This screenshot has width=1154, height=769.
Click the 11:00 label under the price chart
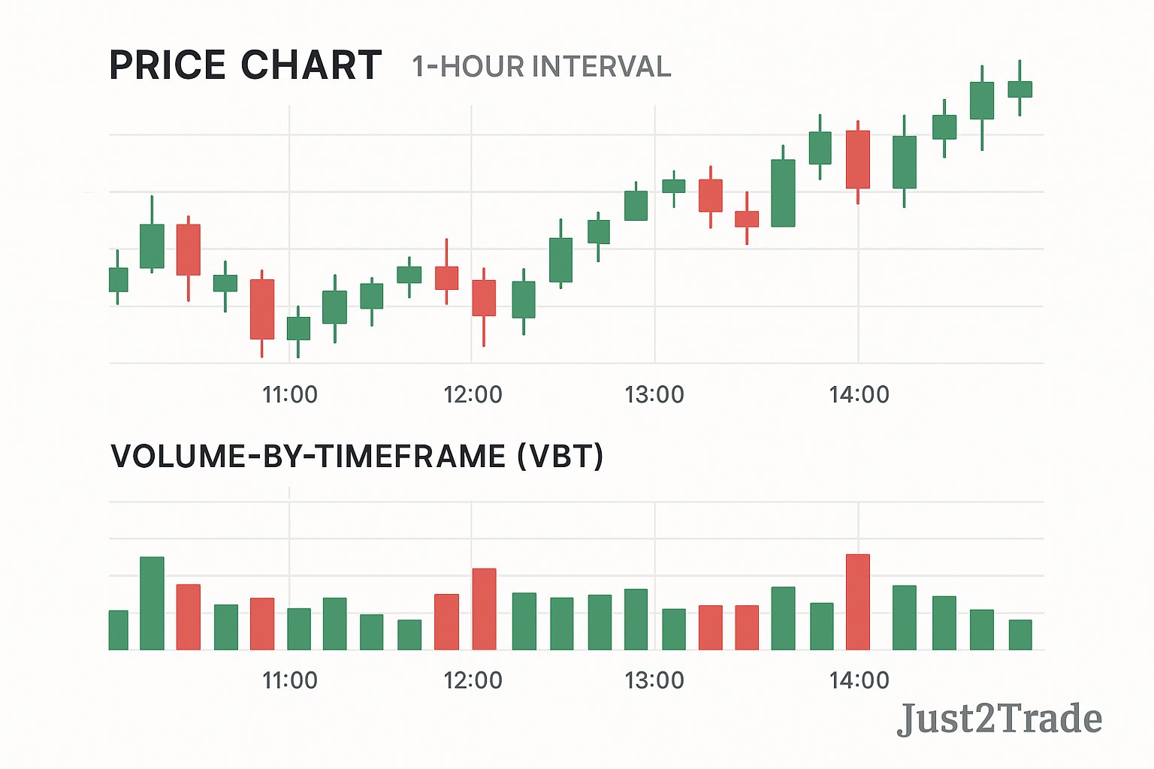(x=289, y=394)
